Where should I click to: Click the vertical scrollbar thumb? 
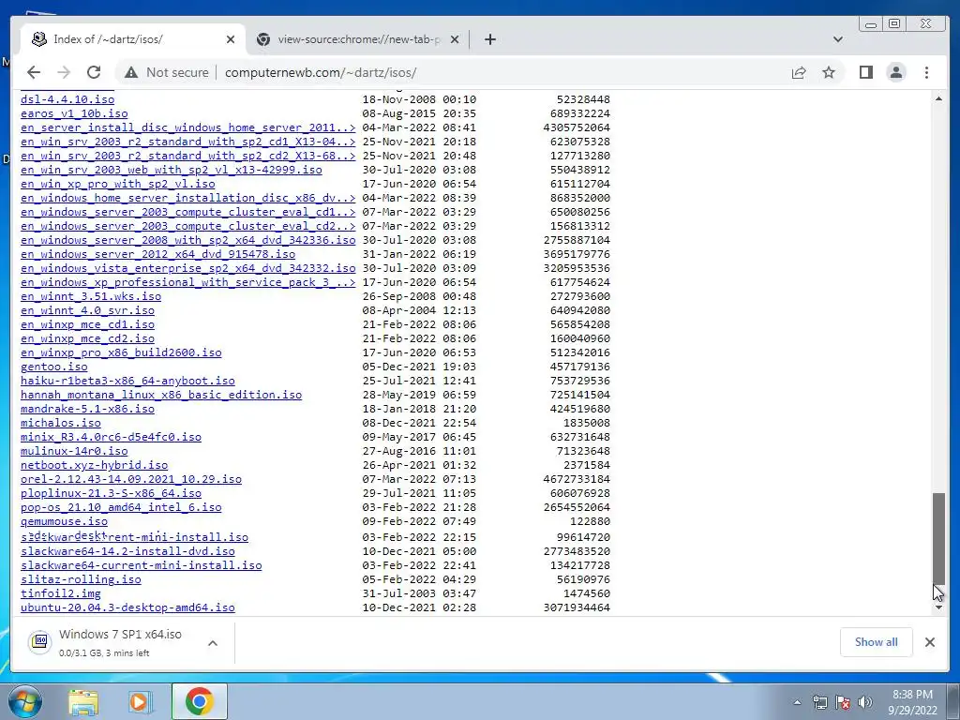(938, 539)
